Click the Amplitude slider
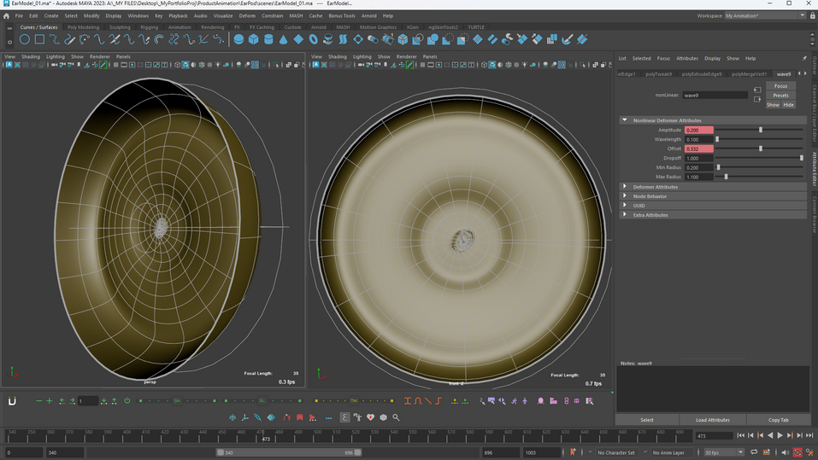818x460 pixels. tap(760, 130)
